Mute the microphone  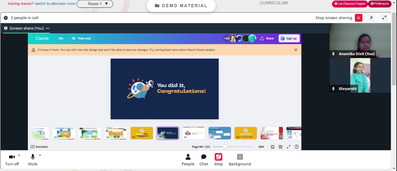tap(33, 160)
